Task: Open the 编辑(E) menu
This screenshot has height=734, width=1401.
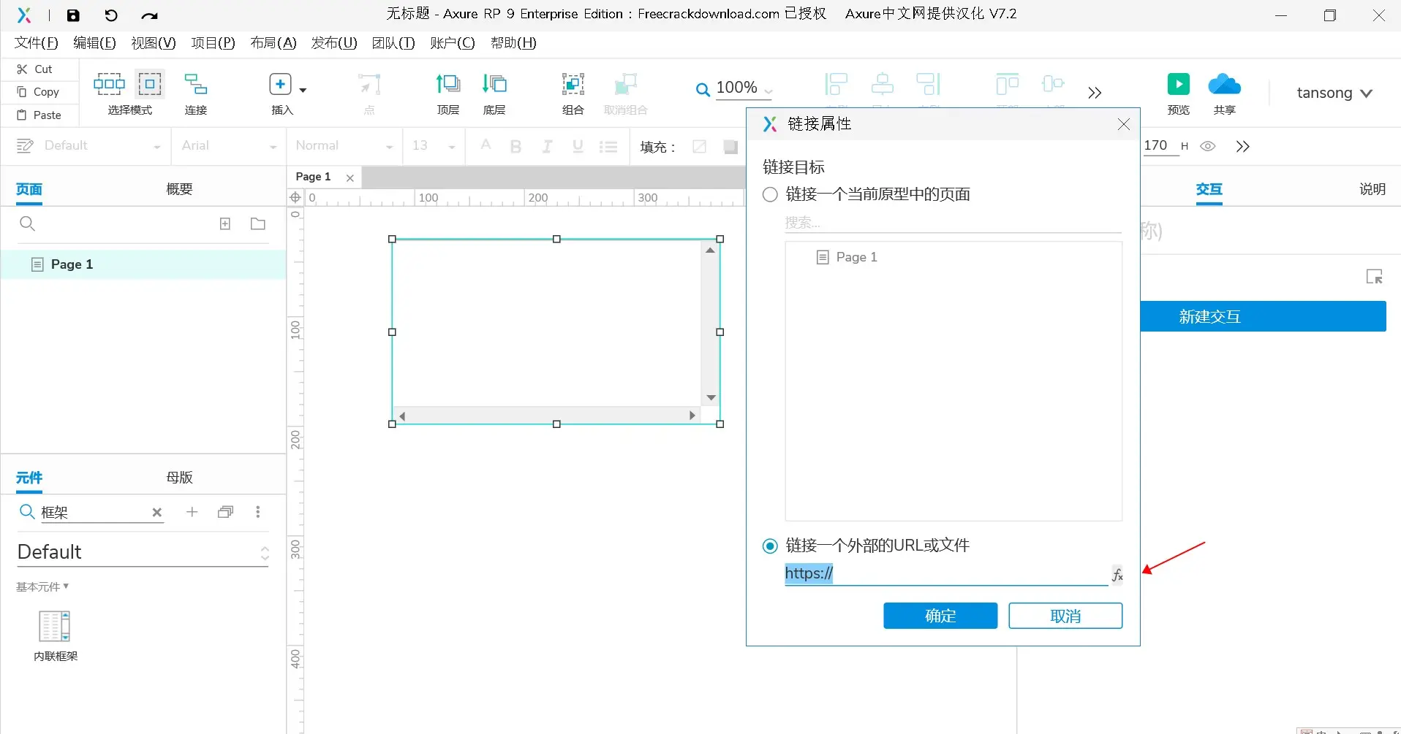Action: pyautogui.click(x=94, y=43)
